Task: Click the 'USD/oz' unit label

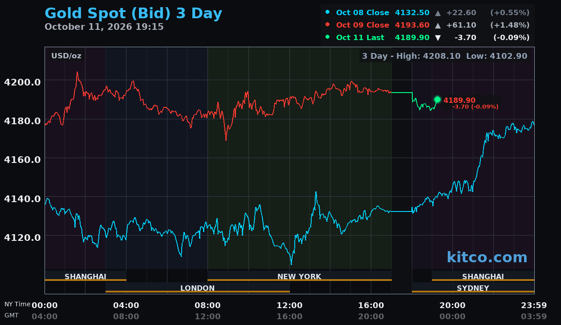Action: [66, 56]
